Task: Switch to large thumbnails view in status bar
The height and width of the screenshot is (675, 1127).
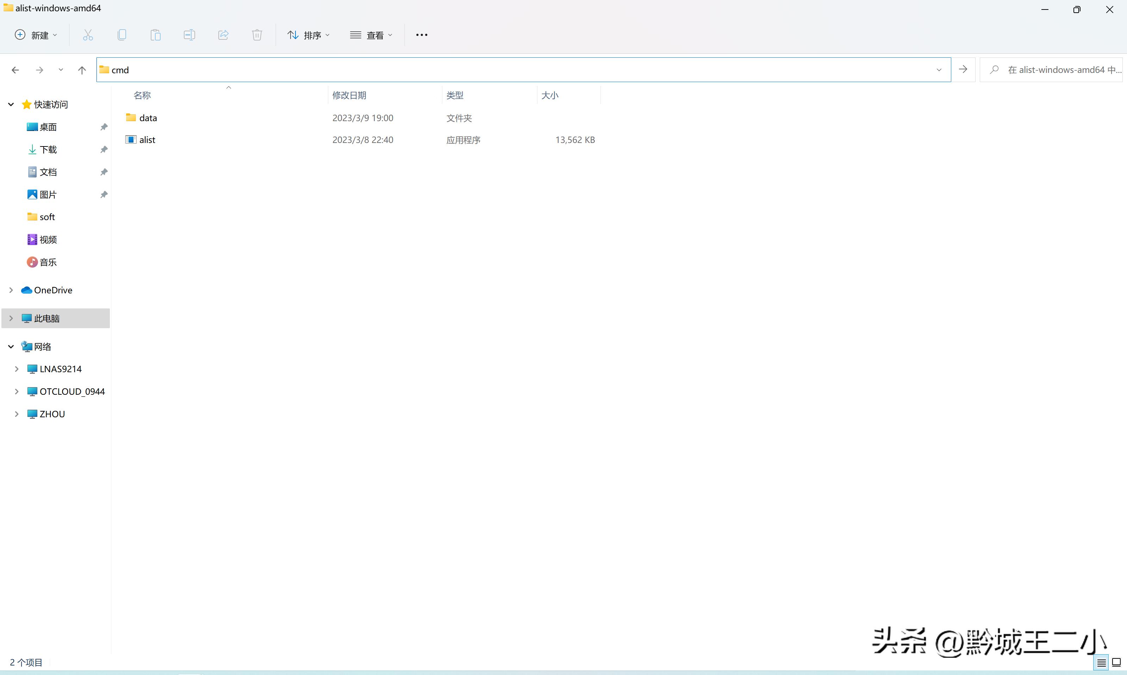Action: point(1116,663)
